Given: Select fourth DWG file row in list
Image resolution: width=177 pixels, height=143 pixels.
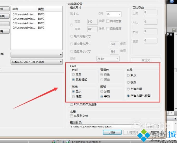Looking at the screenshot, I should click(x=37, y=28).
